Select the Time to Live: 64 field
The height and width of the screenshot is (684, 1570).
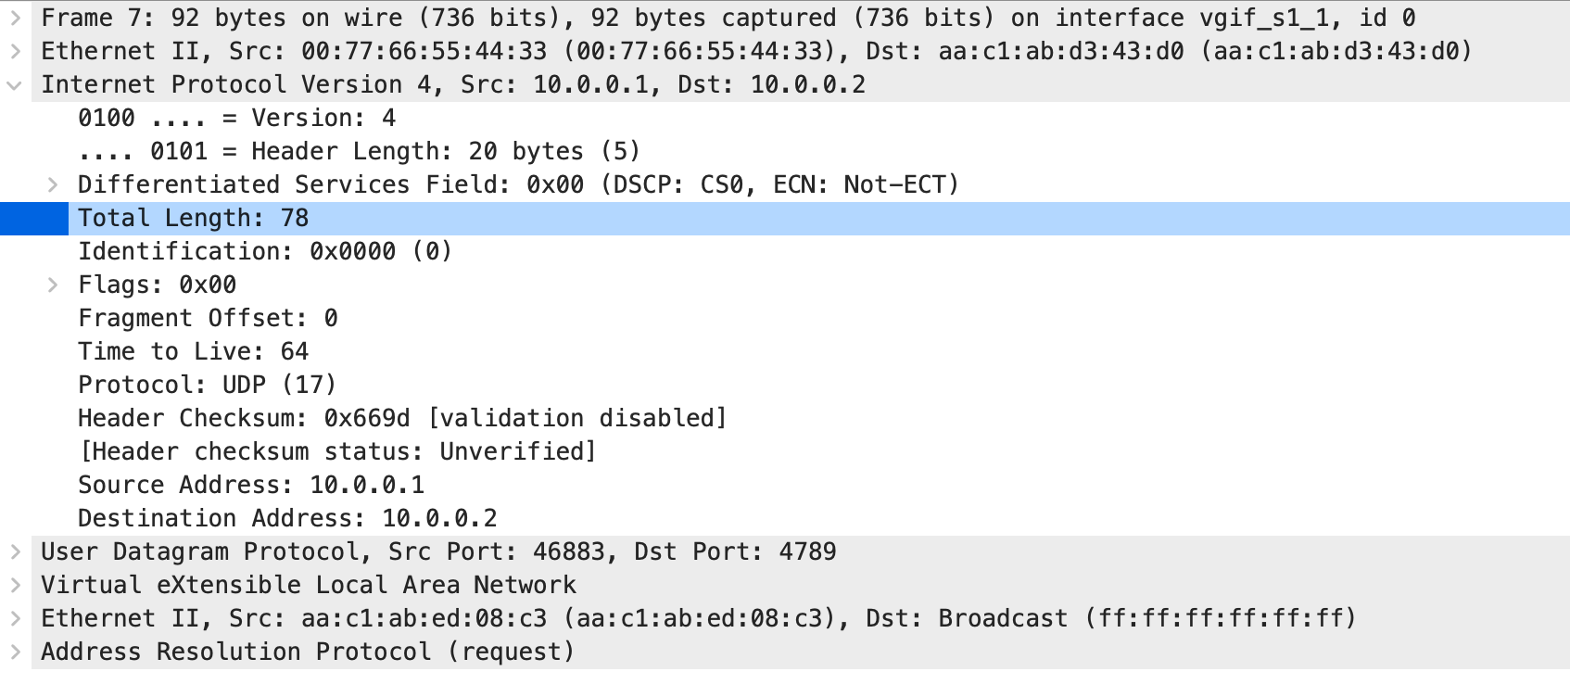pyautogui.click(x=819, y=351)
